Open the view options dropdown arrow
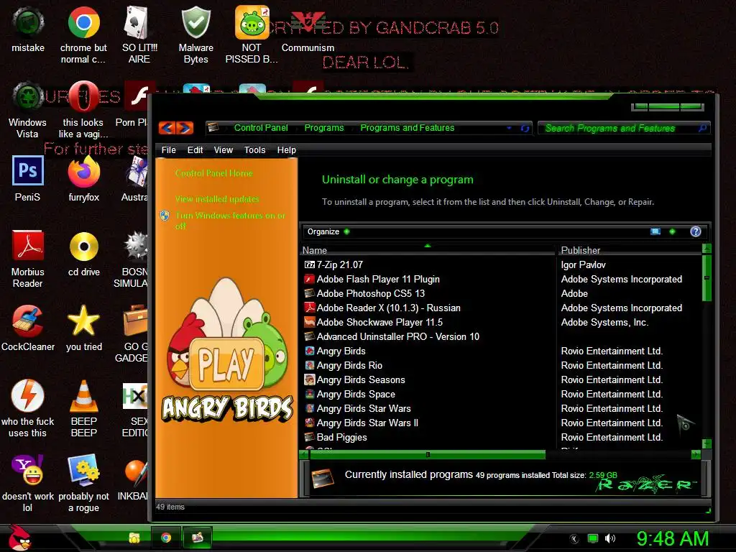The image size is (736, 552). (x=672, y=231)
